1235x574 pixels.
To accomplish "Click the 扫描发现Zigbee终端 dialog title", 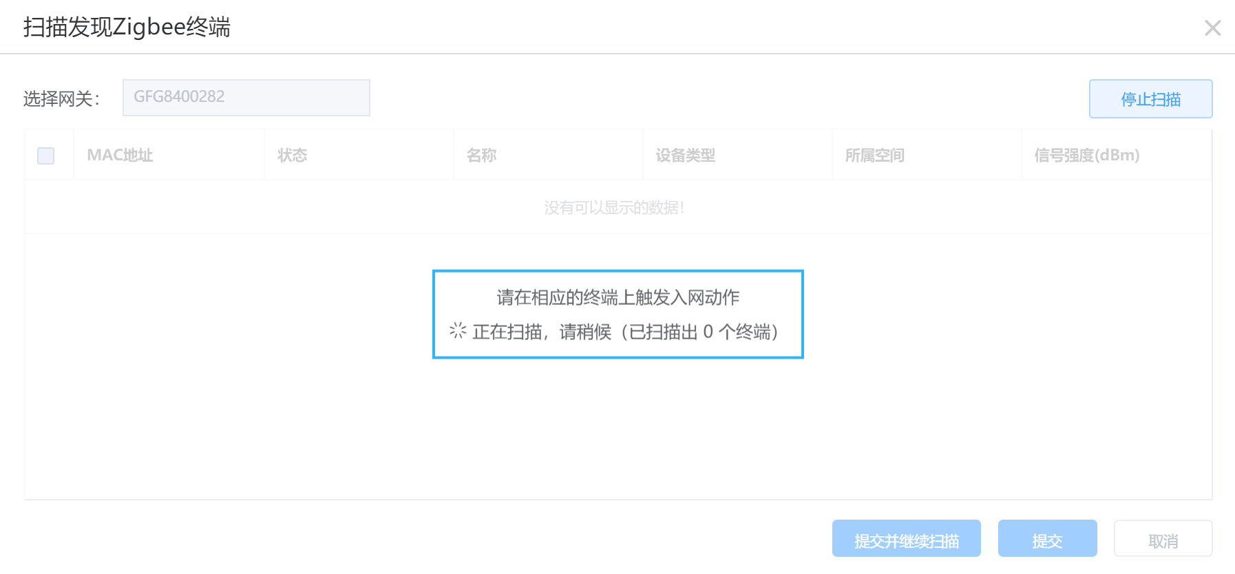I will click(127, 27).
